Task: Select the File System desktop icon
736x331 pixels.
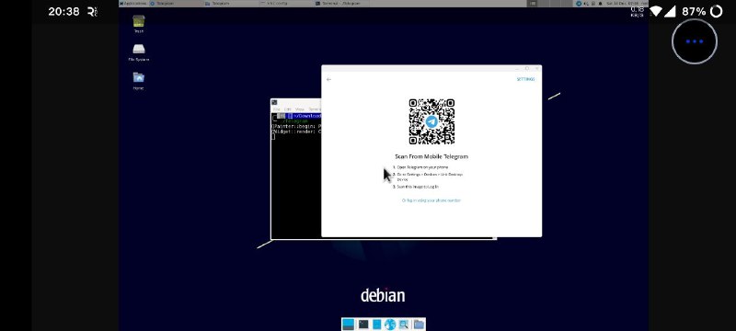Action: click(x=139, y=52)
